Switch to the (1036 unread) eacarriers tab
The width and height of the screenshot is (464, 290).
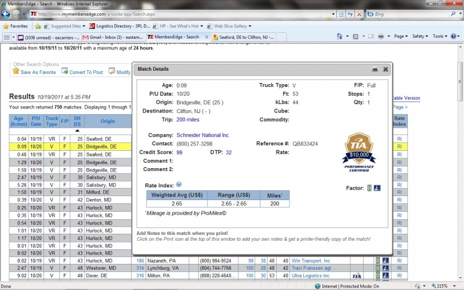(49, 37)
